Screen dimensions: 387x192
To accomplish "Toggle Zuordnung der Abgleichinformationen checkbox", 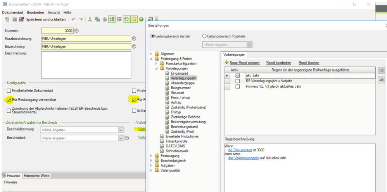I will [x=9, y=110].
